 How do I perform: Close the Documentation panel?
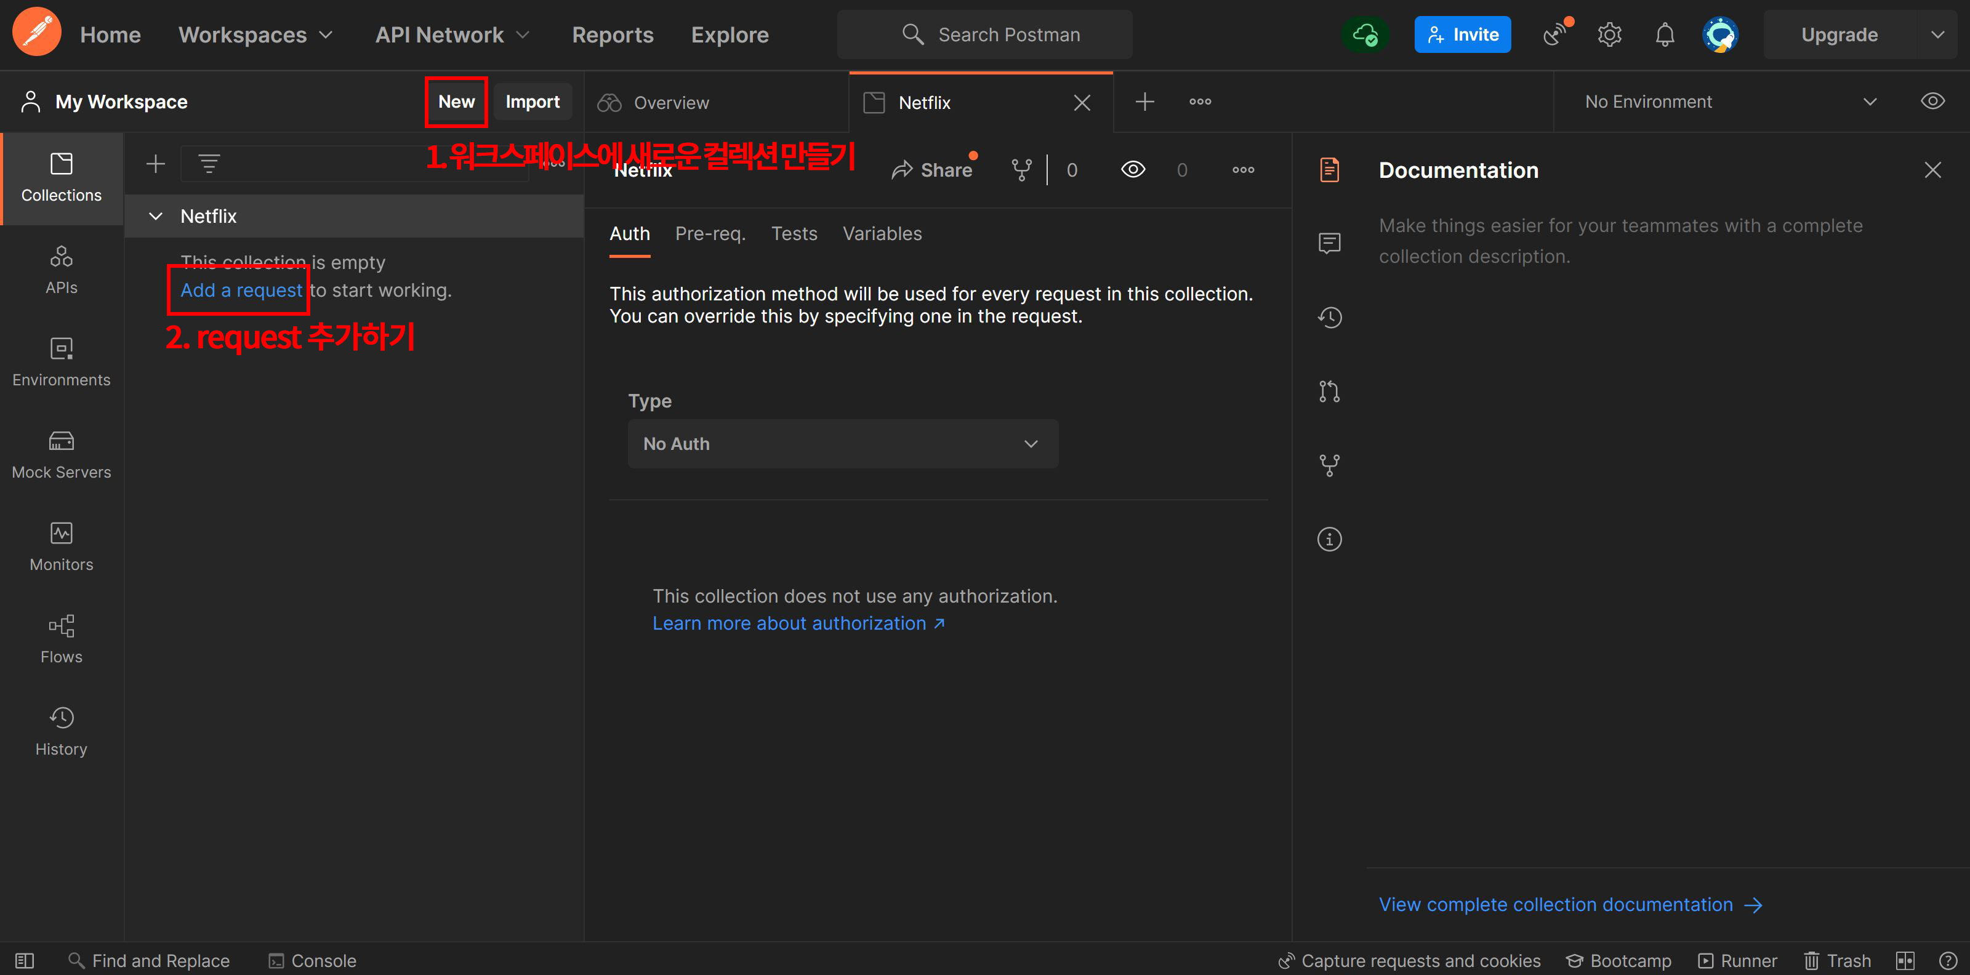pos(1932,170)
